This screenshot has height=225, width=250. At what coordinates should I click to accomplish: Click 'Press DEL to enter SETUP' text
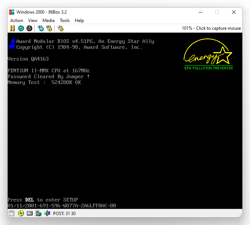tap(43, 200)
